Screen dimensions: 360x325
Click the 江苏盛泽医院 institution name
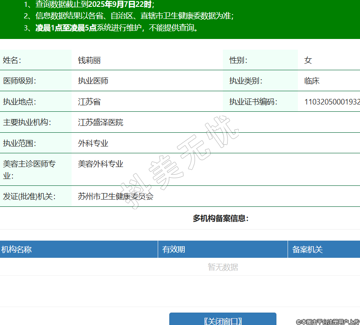tap(100, 122)
